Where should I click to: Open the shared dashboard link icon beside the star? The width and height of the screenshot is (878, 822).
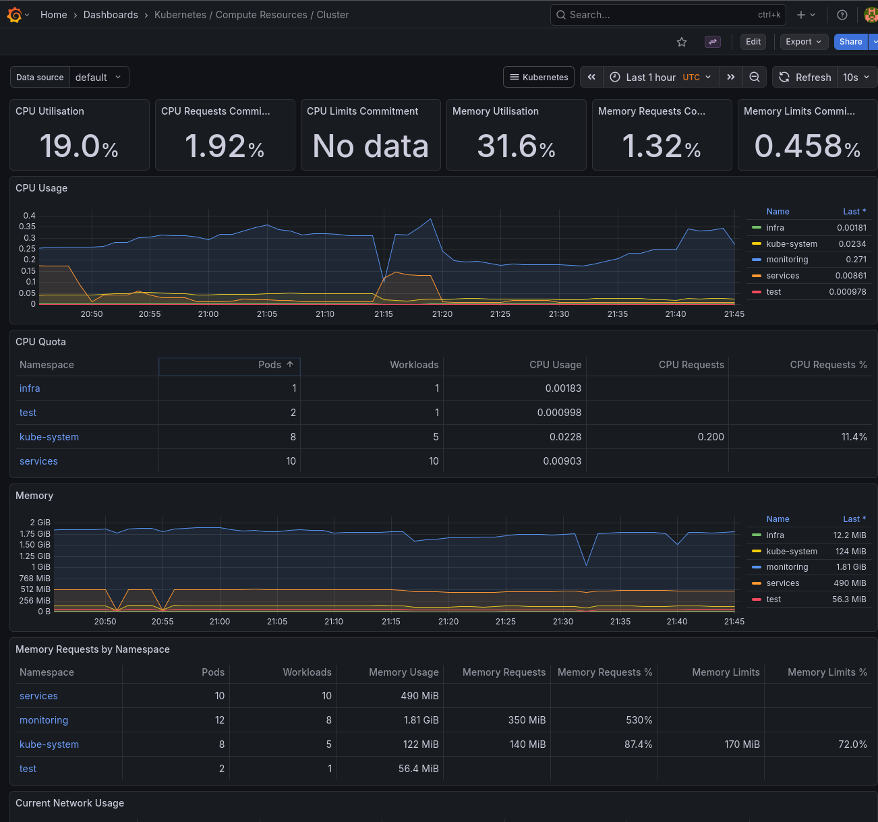pyautogui.click(x=713, y=42)
